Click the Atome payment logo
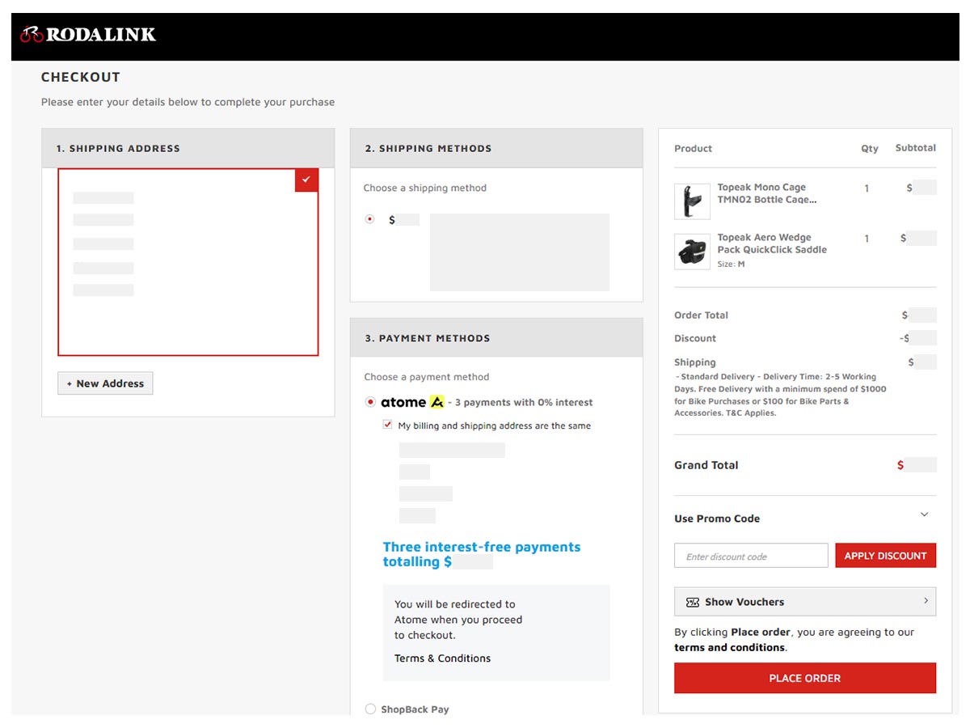Screen dimensions: 970x728 coord(412,402)
